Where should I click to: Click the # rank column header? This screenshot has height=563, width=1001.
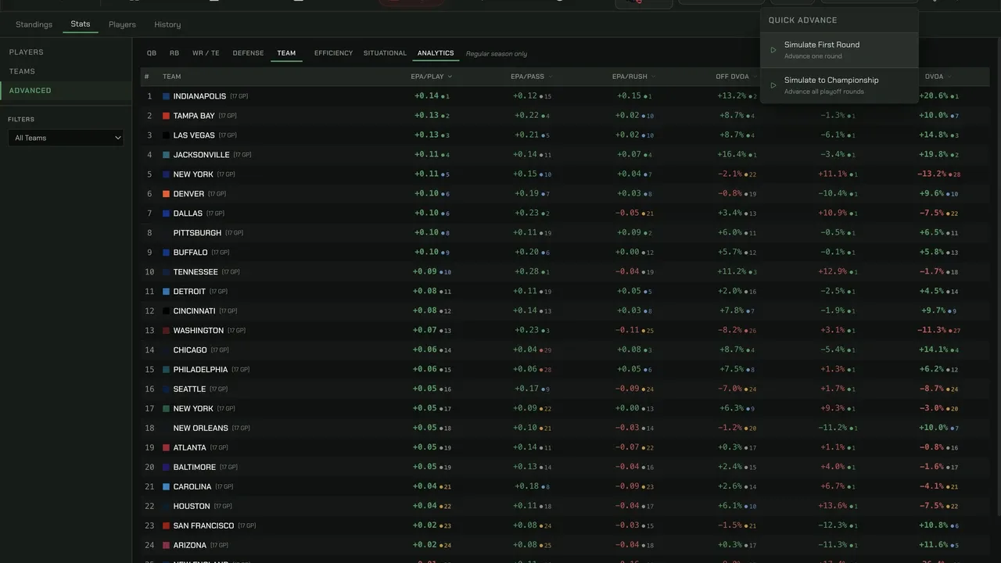[147, 77]
